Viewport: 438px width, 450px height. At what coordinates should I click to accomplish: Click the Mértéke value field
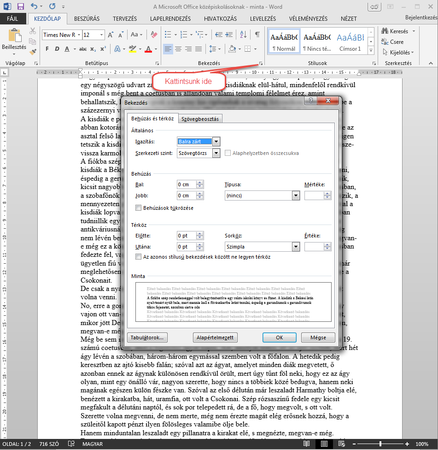tap(314, 196)
